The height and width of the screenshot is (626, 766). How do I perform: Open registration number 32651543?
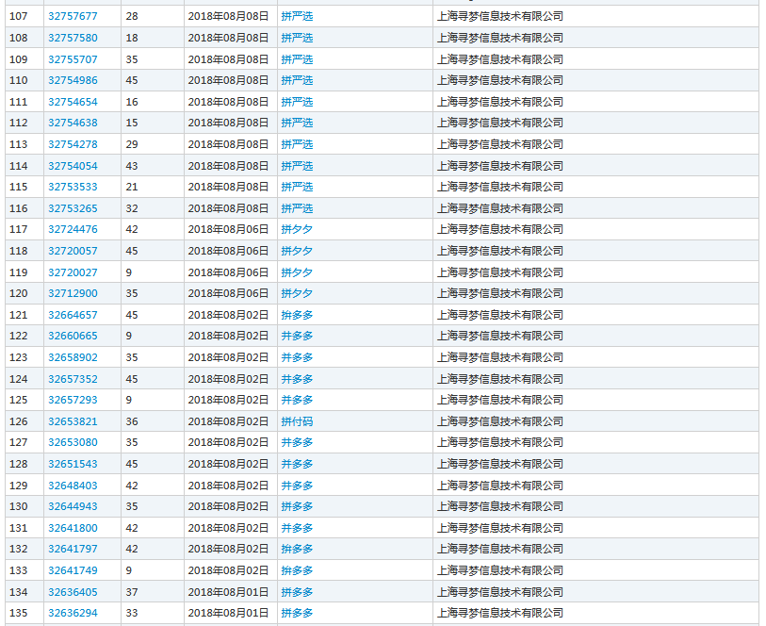[x=73, y=464]
